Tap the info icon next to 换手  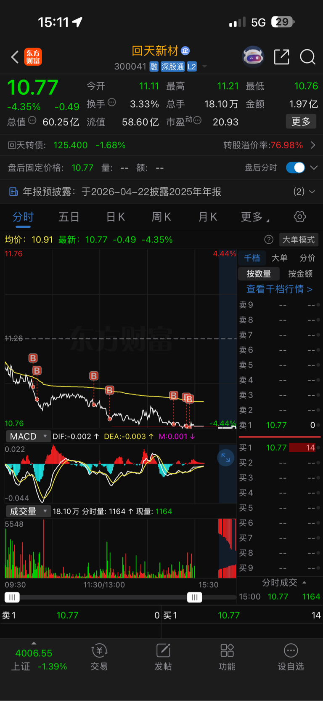[x=112, y=102]
